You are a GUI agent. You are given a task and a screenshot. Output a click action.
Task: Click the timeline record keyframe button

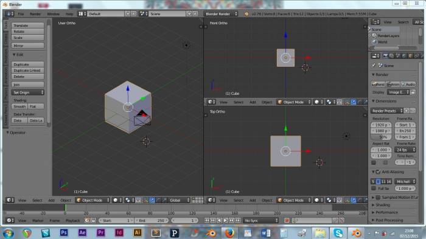(x=287, y=221)
